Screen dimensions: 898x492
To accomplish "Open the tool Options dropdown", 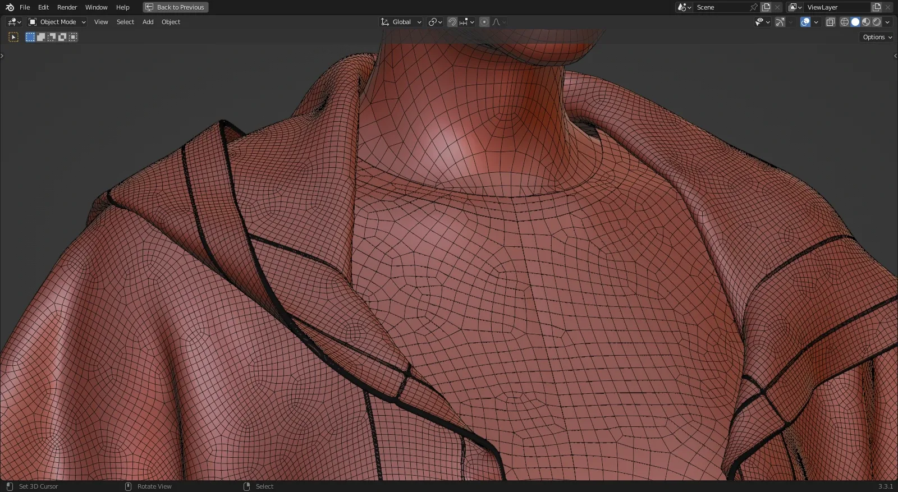I will [877, 37].
